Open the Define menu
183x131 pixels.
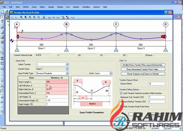pyautogui.click(x=26, y=7)
